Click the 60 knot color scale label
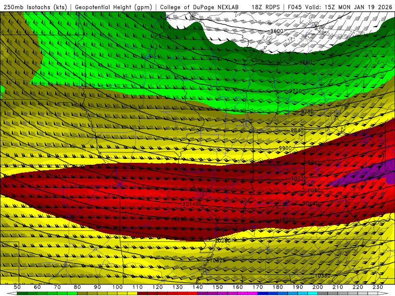395x296 pixels. [x=37, y=287]
